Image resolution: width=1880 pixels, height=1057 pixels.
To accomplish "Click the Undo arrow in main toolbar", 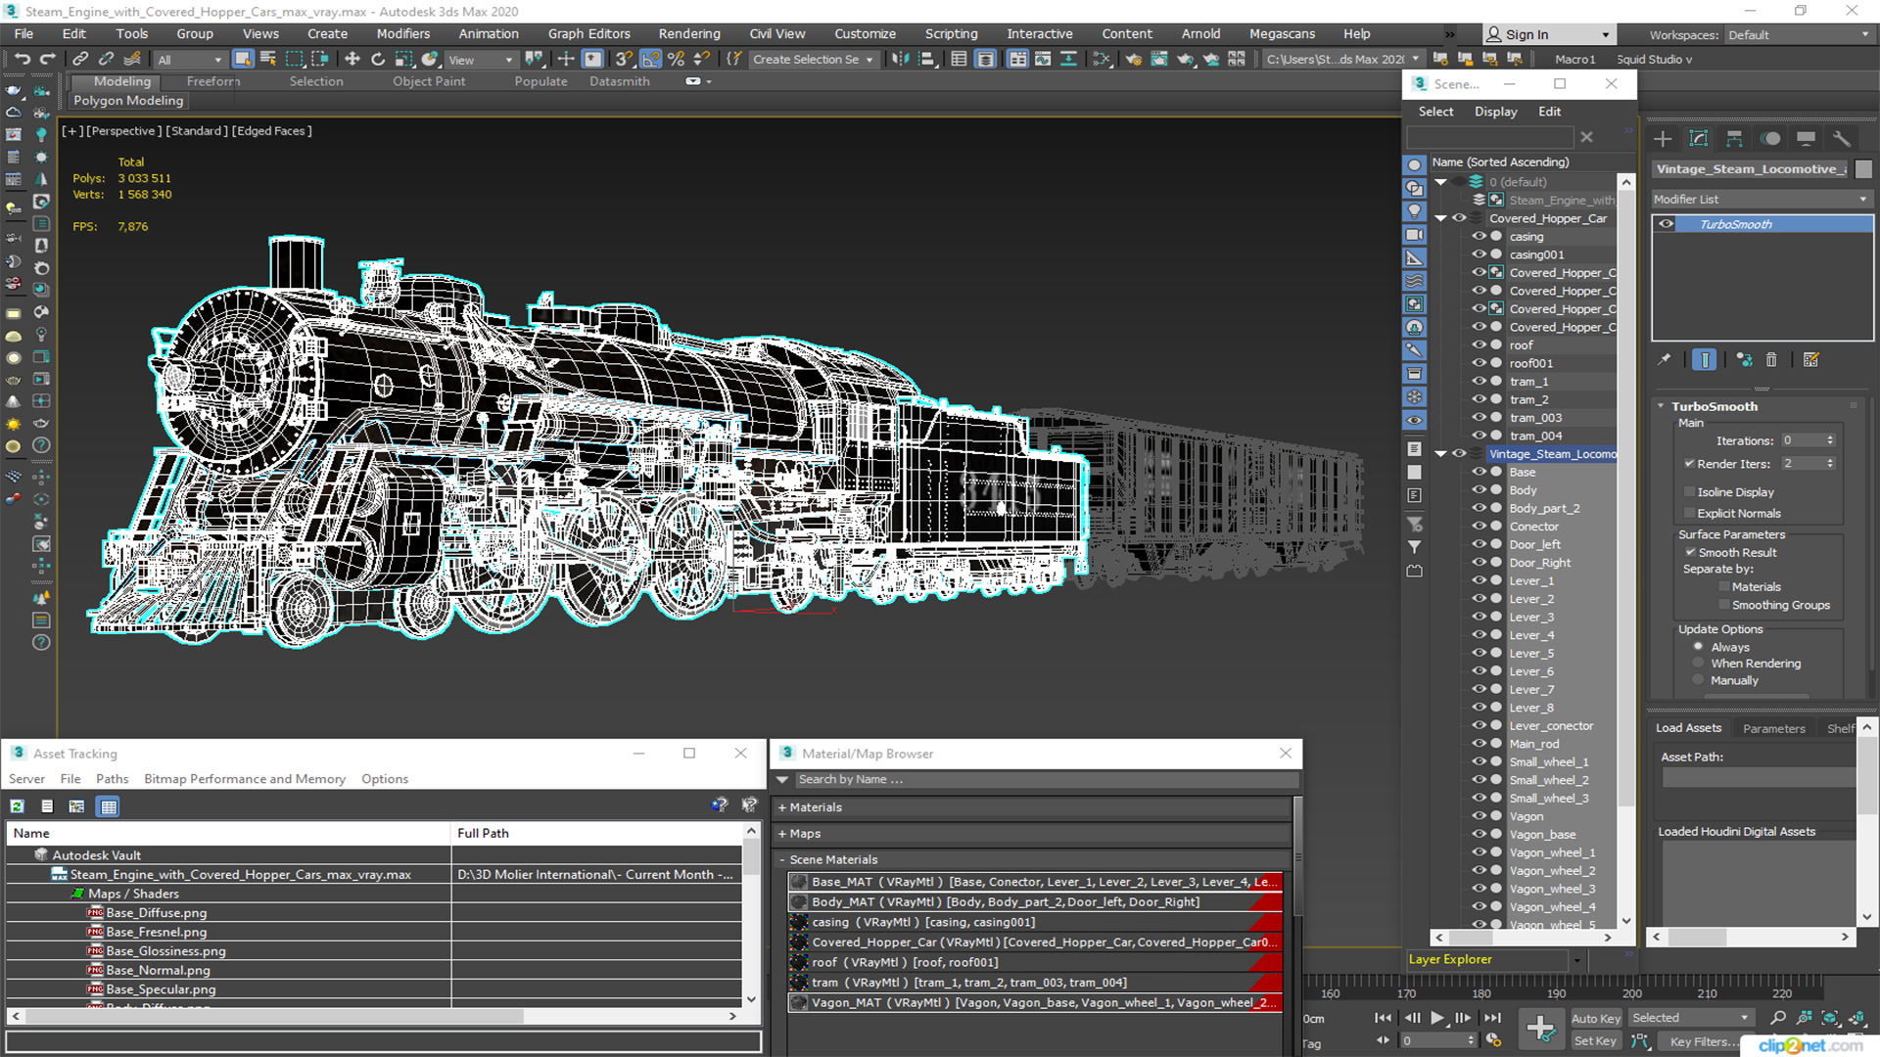I will coord(22,60).
